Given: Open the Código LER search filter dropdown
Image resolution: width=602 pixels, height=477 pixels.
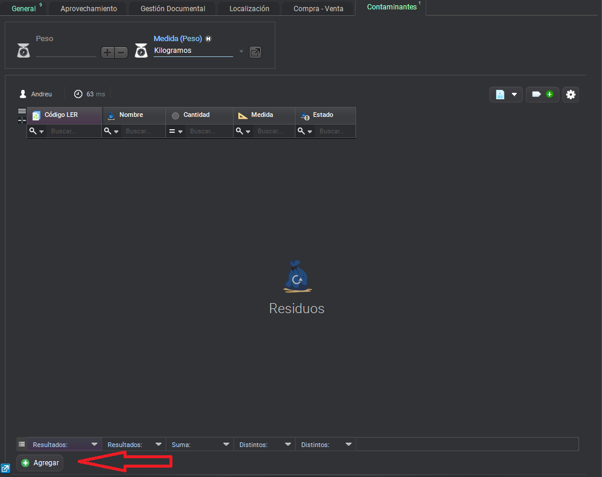Looking at the screenshot, I should coord(37,132).
